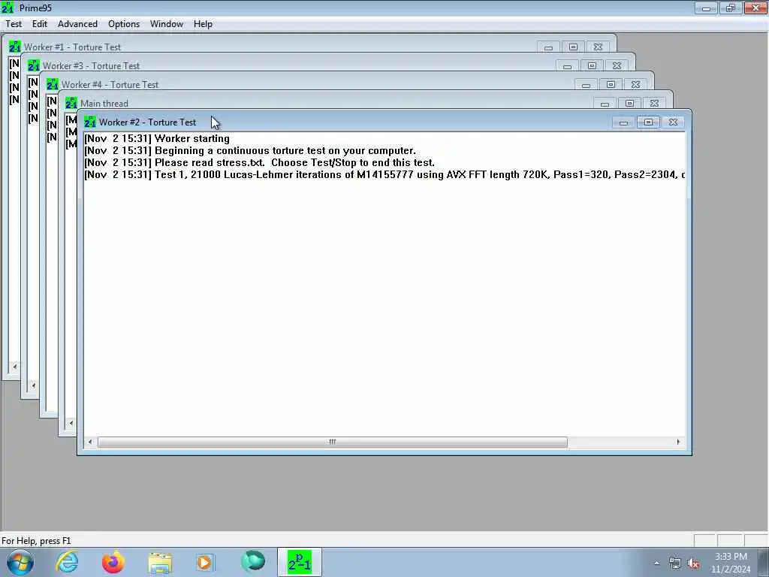Open the Test menu

coord(14,24)
